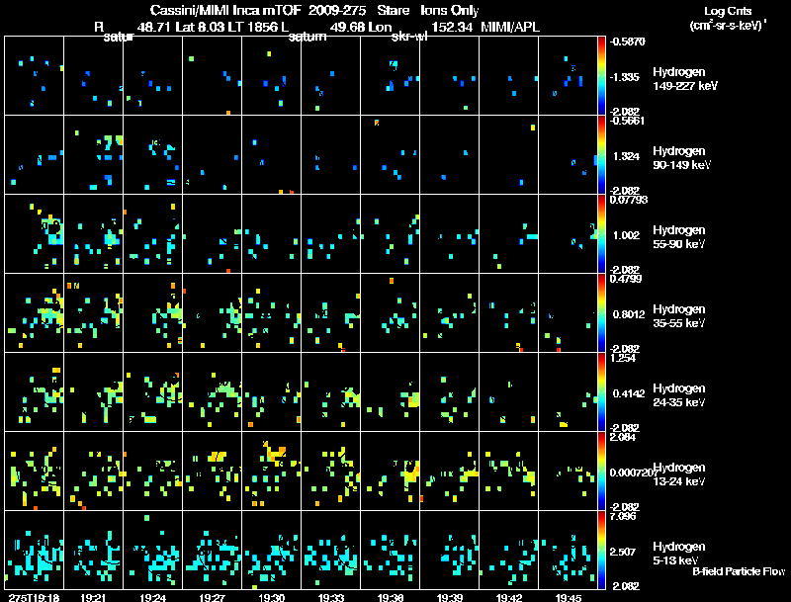The image size is (791, 602).
Task: Click the Hydrogen 90-149 keV color bar
Action: click(x=601, y=155)
